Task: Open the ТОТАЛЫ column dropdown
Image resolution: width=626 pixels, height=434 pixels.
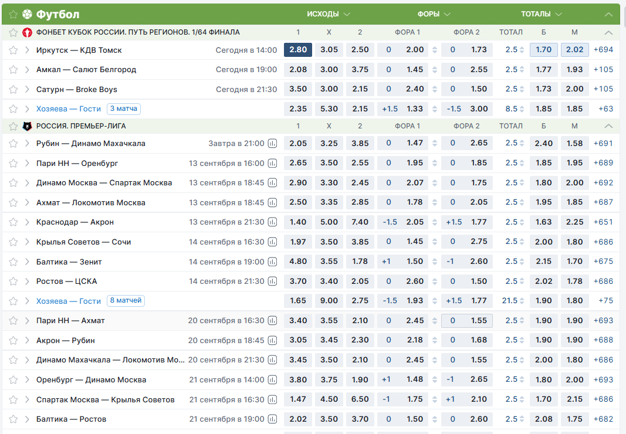Action: (x=542, y=14)
